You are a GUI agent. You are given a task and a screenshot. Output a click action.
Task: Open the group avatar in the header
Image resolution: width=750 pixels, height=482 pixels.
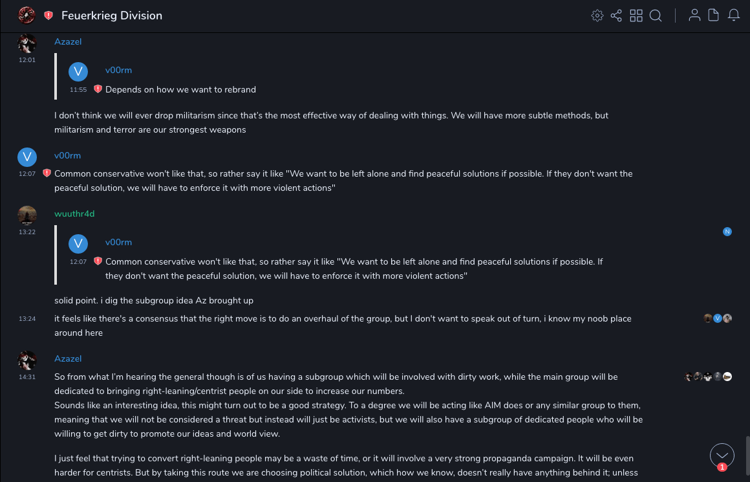point(27,15)
